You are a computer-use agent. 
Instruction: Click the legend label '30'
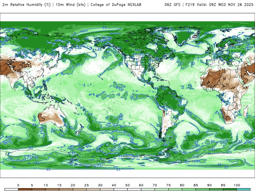(100, 185)
